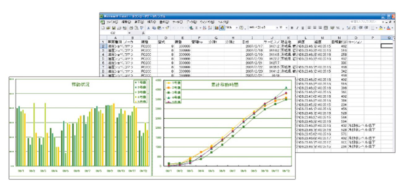Image resolution: width=406 pixels, height=184 pixels.
Task: Click the AutoSum sigma icon
Action: click(197, 28)
